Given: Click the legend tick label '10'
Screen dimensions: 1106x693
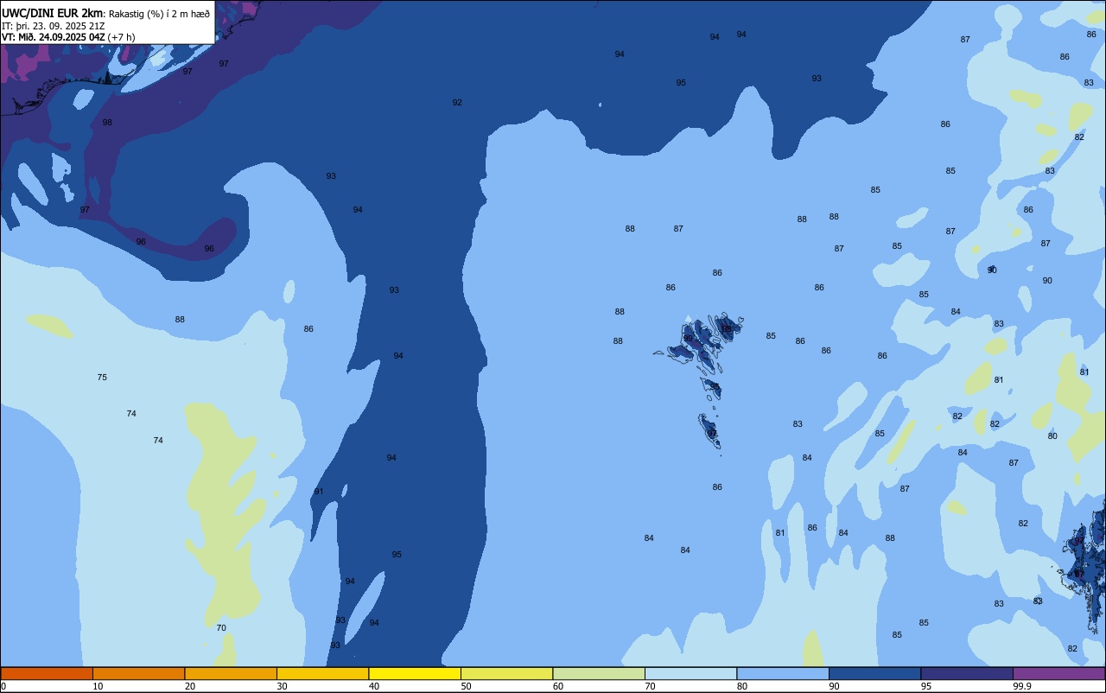Looking at the screenshot, I should point(98,686).
